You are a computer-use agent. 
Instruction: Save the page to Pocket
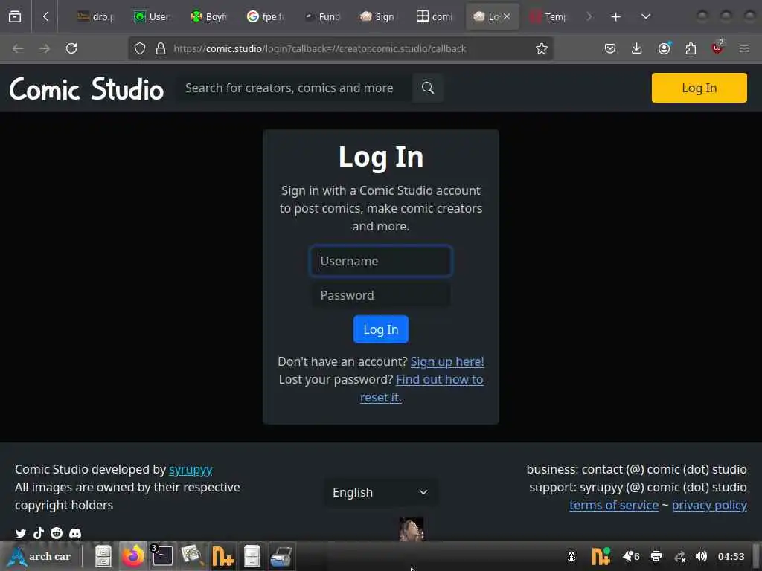click(610, 48)
